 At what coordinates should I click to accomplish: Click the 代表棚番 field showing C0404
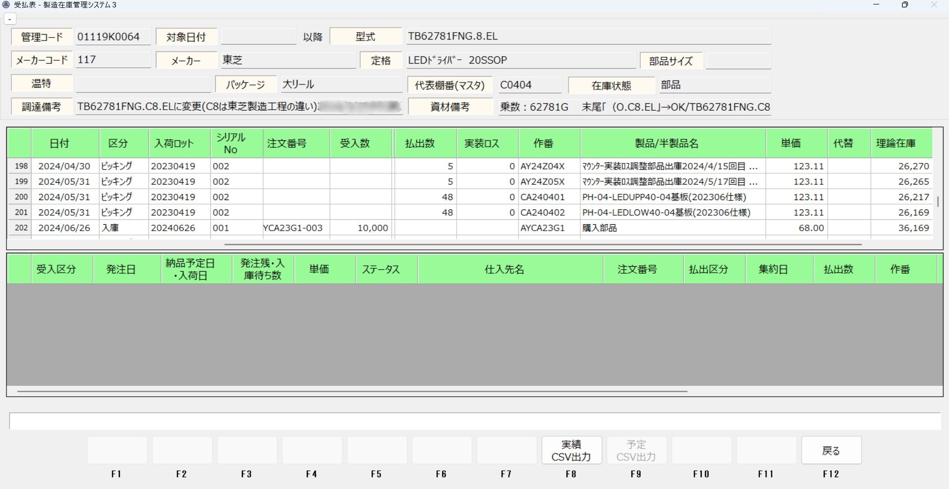coord(529,85)
